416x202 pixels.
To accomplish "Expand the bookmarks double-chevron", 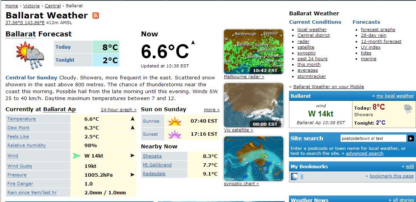I will 302,177.
